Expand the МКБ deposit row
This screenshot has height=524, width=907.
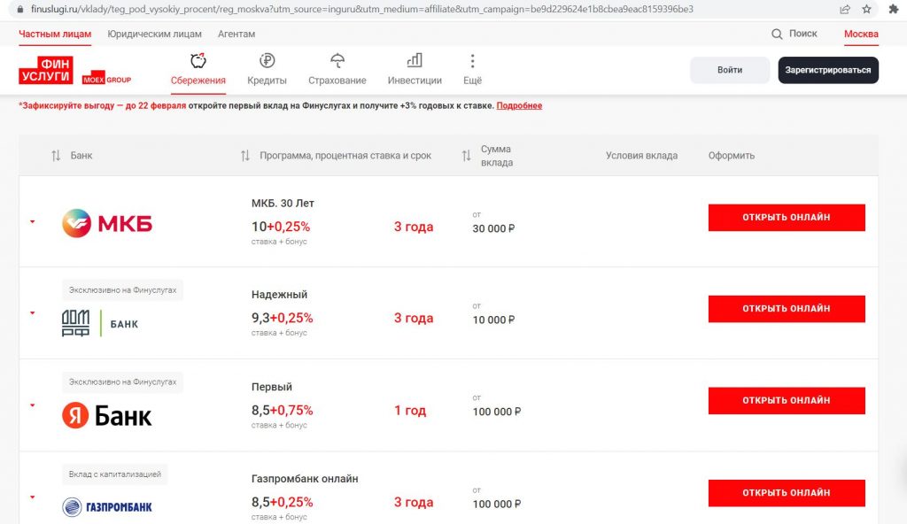(33, 221)
